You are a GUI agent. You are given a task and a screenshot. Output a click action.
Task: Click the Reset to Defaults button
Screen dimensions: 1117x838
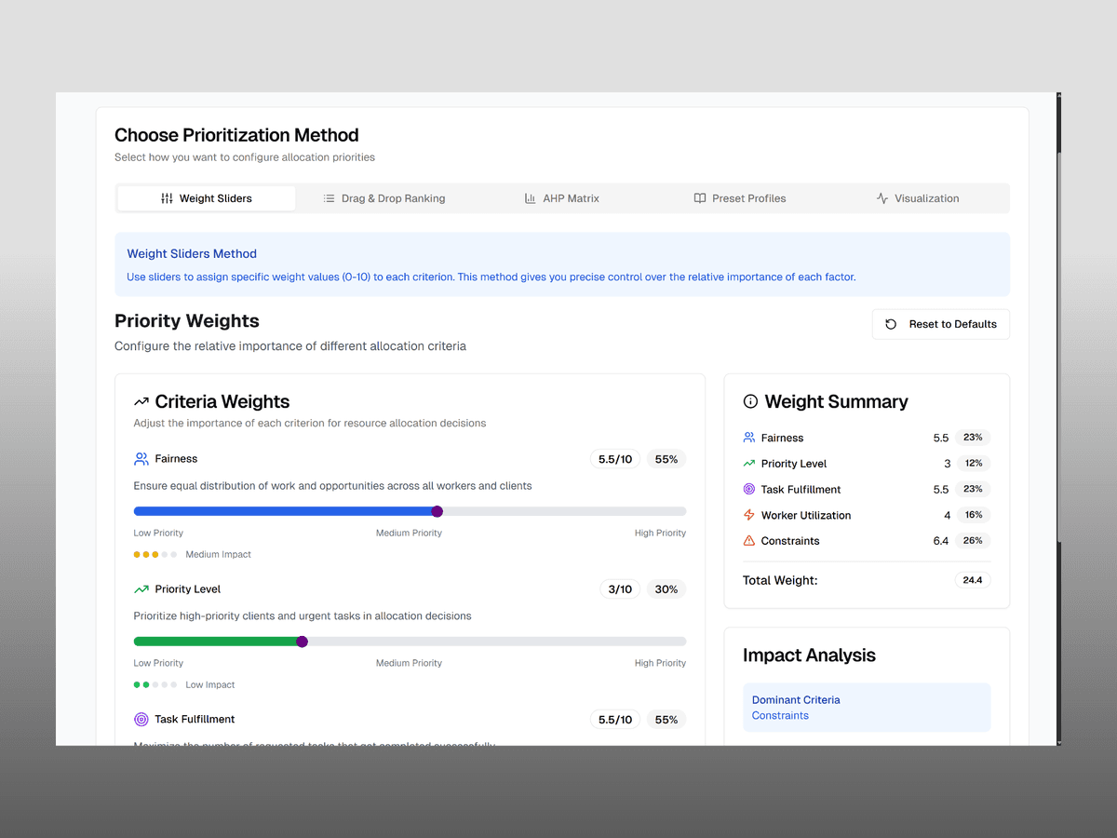coord(940,324)
